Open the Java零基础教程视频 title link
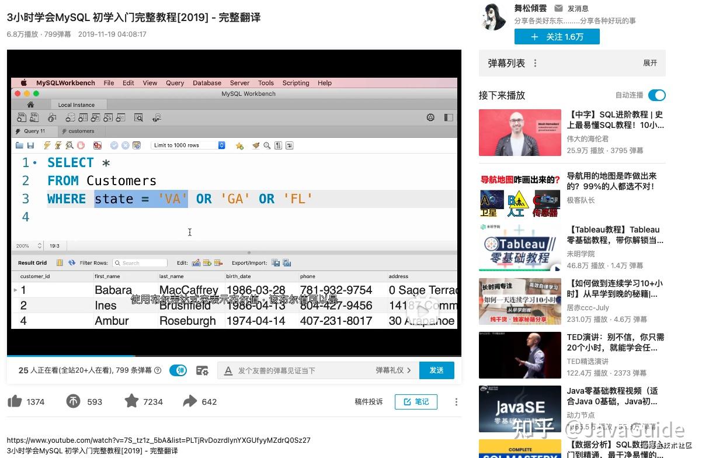The height and width of the screenshot is (458, 702). [613, 395]
